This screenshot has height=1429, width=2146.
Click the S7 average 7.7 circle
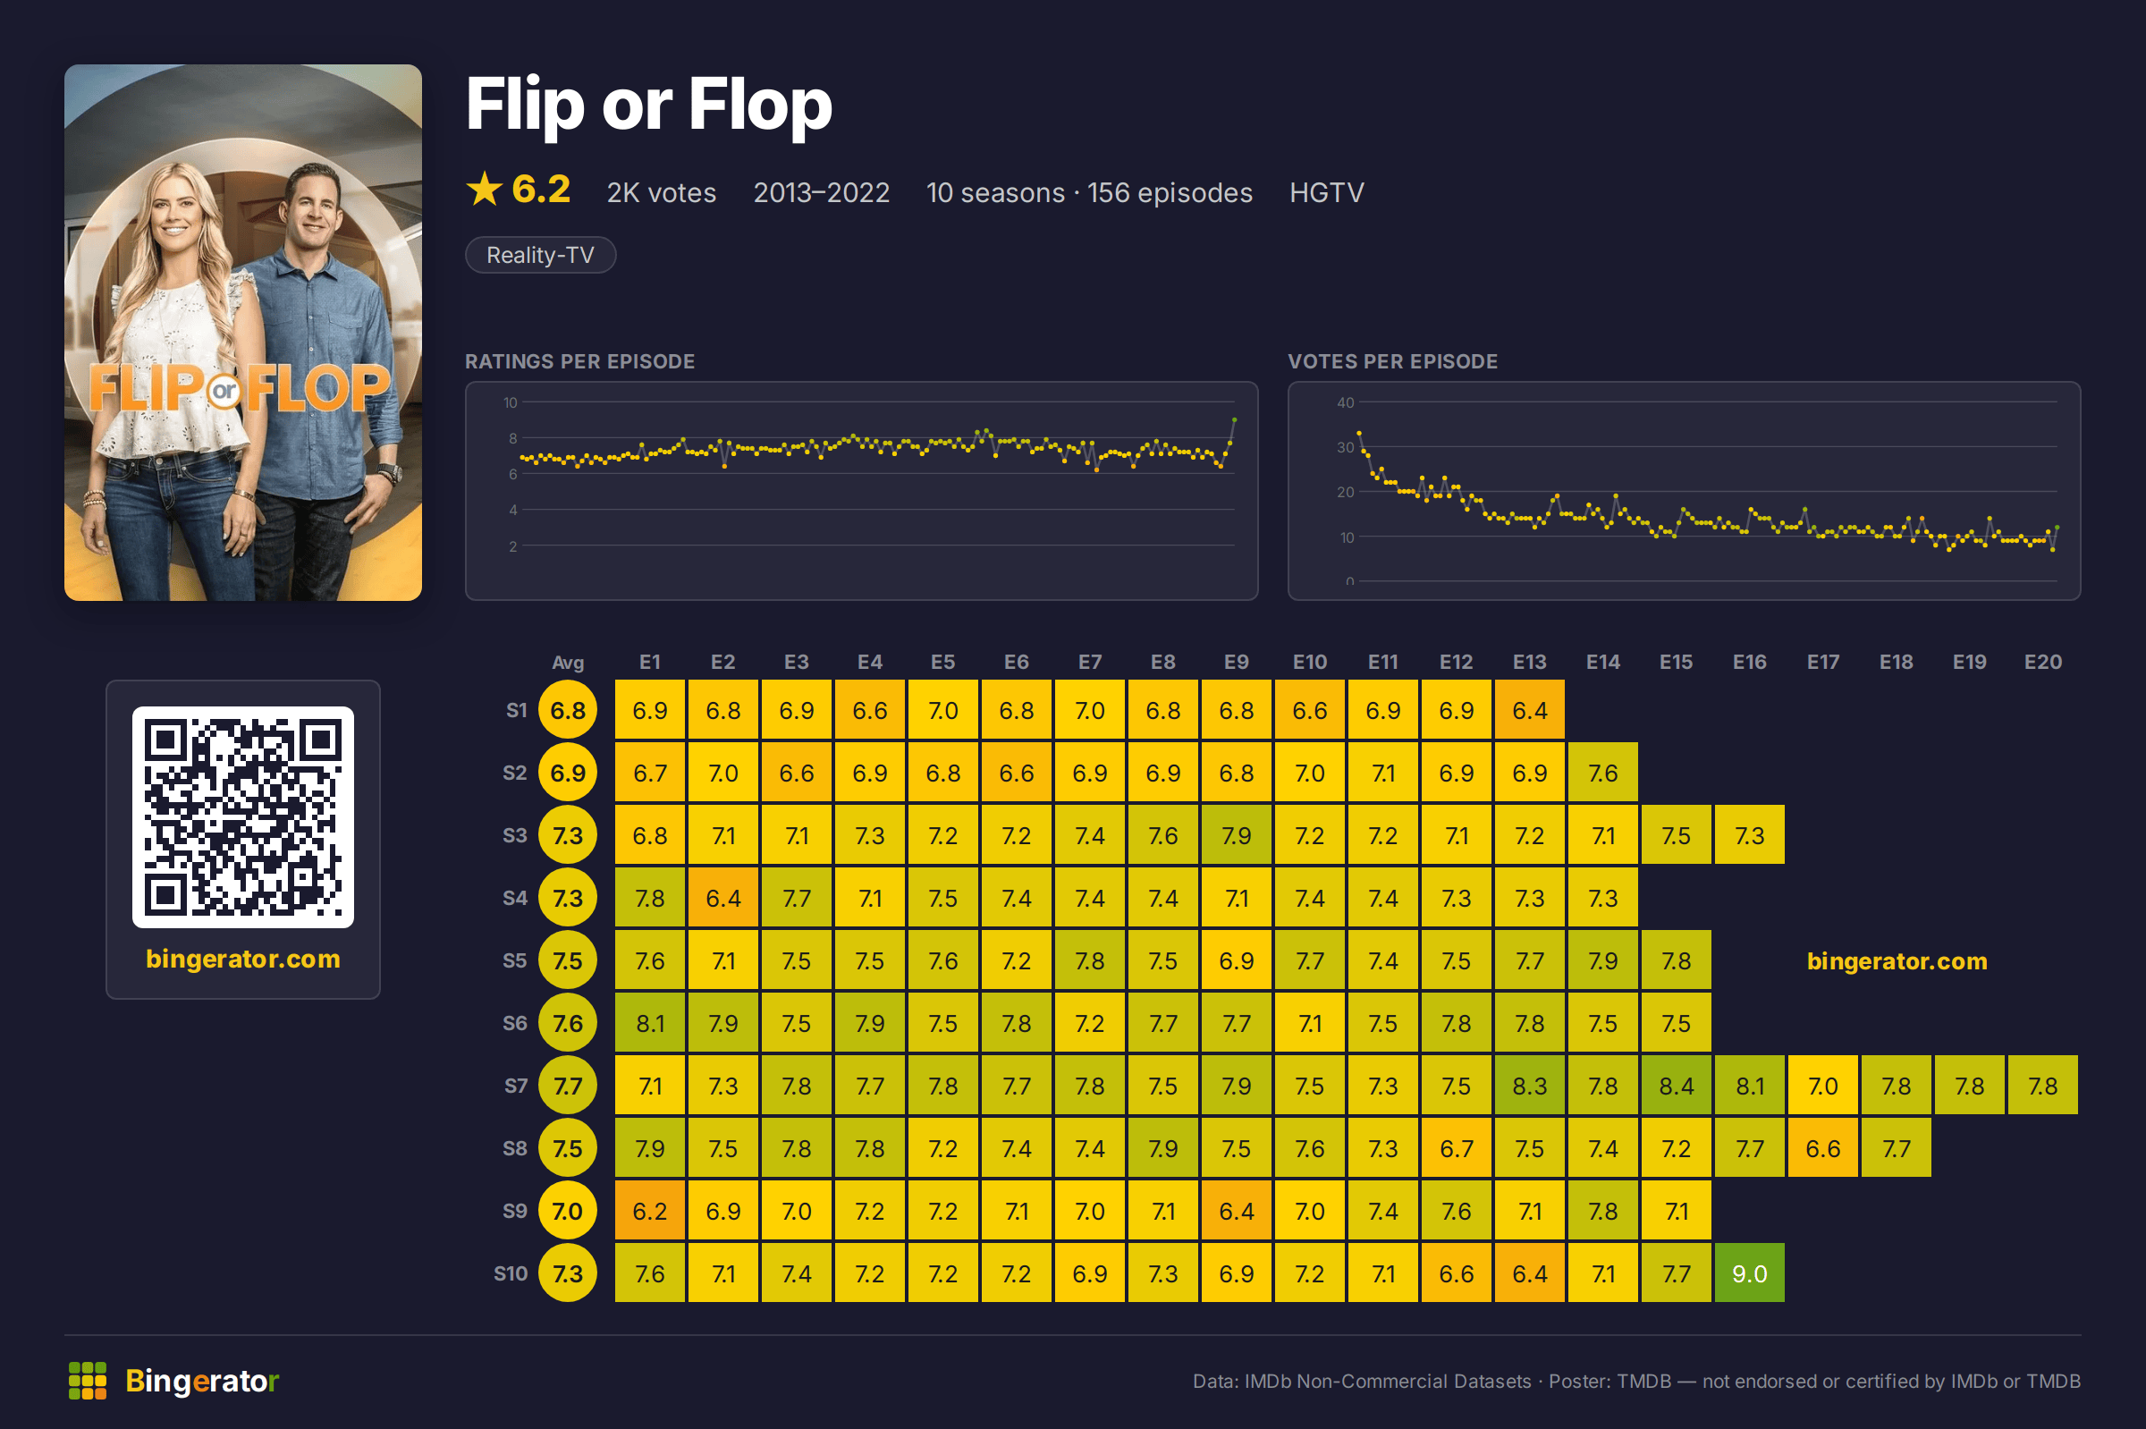(568, 1086)
